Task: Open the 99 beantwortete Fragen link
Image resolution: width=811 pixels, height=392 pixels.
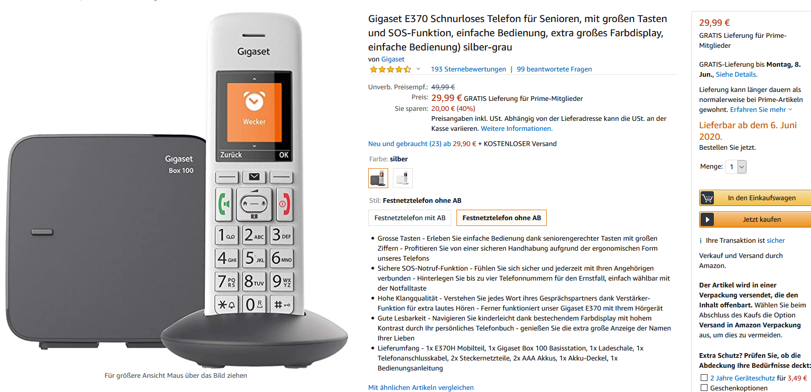Action: coord(554,69)
